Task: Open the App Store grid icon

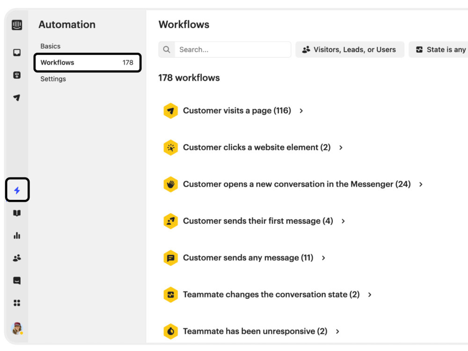Action: (17, 303)
